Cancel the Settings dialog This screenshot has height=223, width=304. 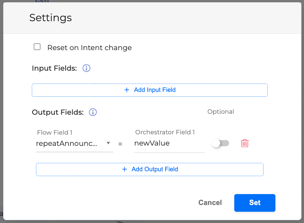(x=210, y=203)
